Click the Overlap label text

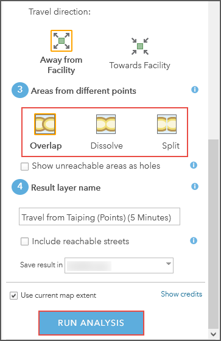tap(46, 146)
